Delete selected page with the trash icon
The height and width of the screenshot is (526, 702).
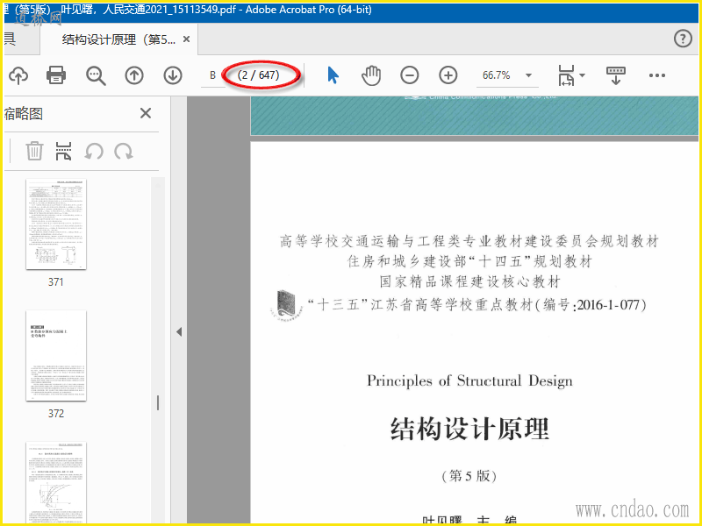[34, 151]
